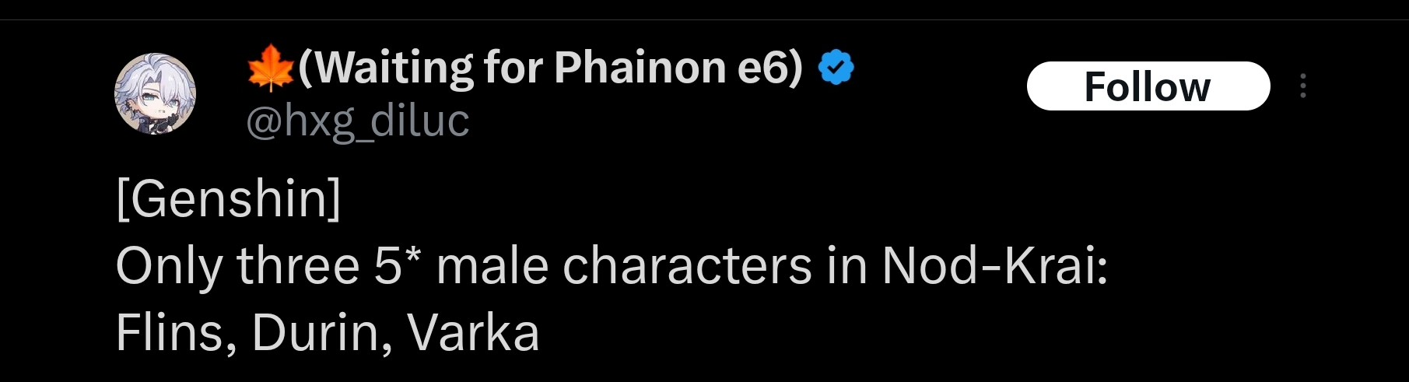Click "Nod-Krai:" in the tweet text
1409x382 pixels.
994,266
